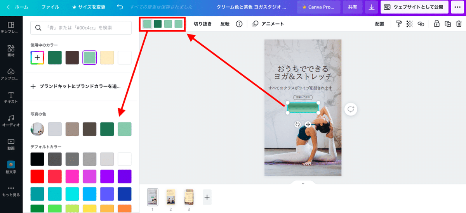This screenshot has height=213, width=466.
Task: Add a new page with plus button
Action: [x=207, y=197]
